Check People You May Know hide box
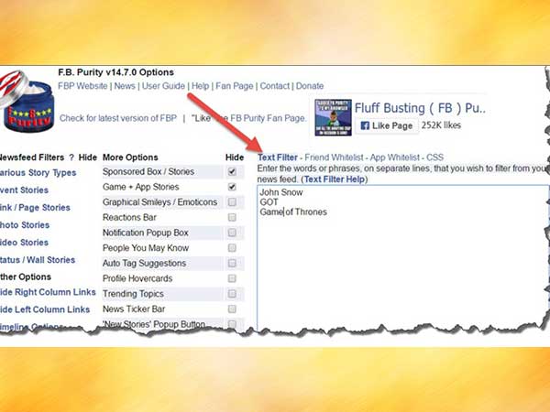This screenshot has height=412, width=550. click(232, 248)
